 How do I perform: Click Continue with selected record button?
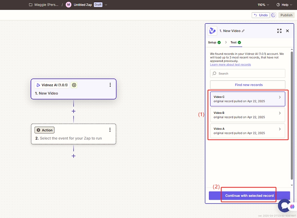click(x=249, y=195)
